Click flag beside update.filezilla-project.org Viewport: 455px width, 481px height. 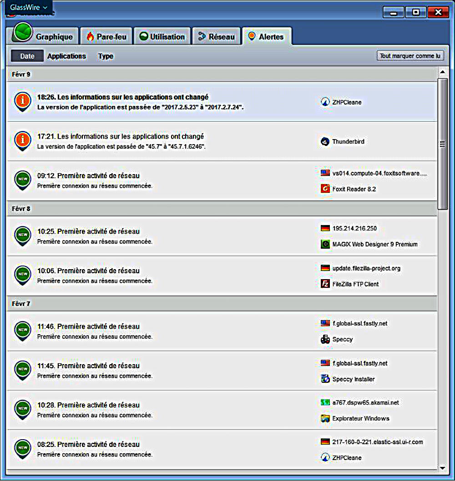(325, 268)
